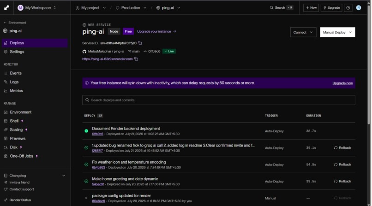Open the user avatar N menu
The height and width of the screenshot is (206, 372).
coord(359,7)
